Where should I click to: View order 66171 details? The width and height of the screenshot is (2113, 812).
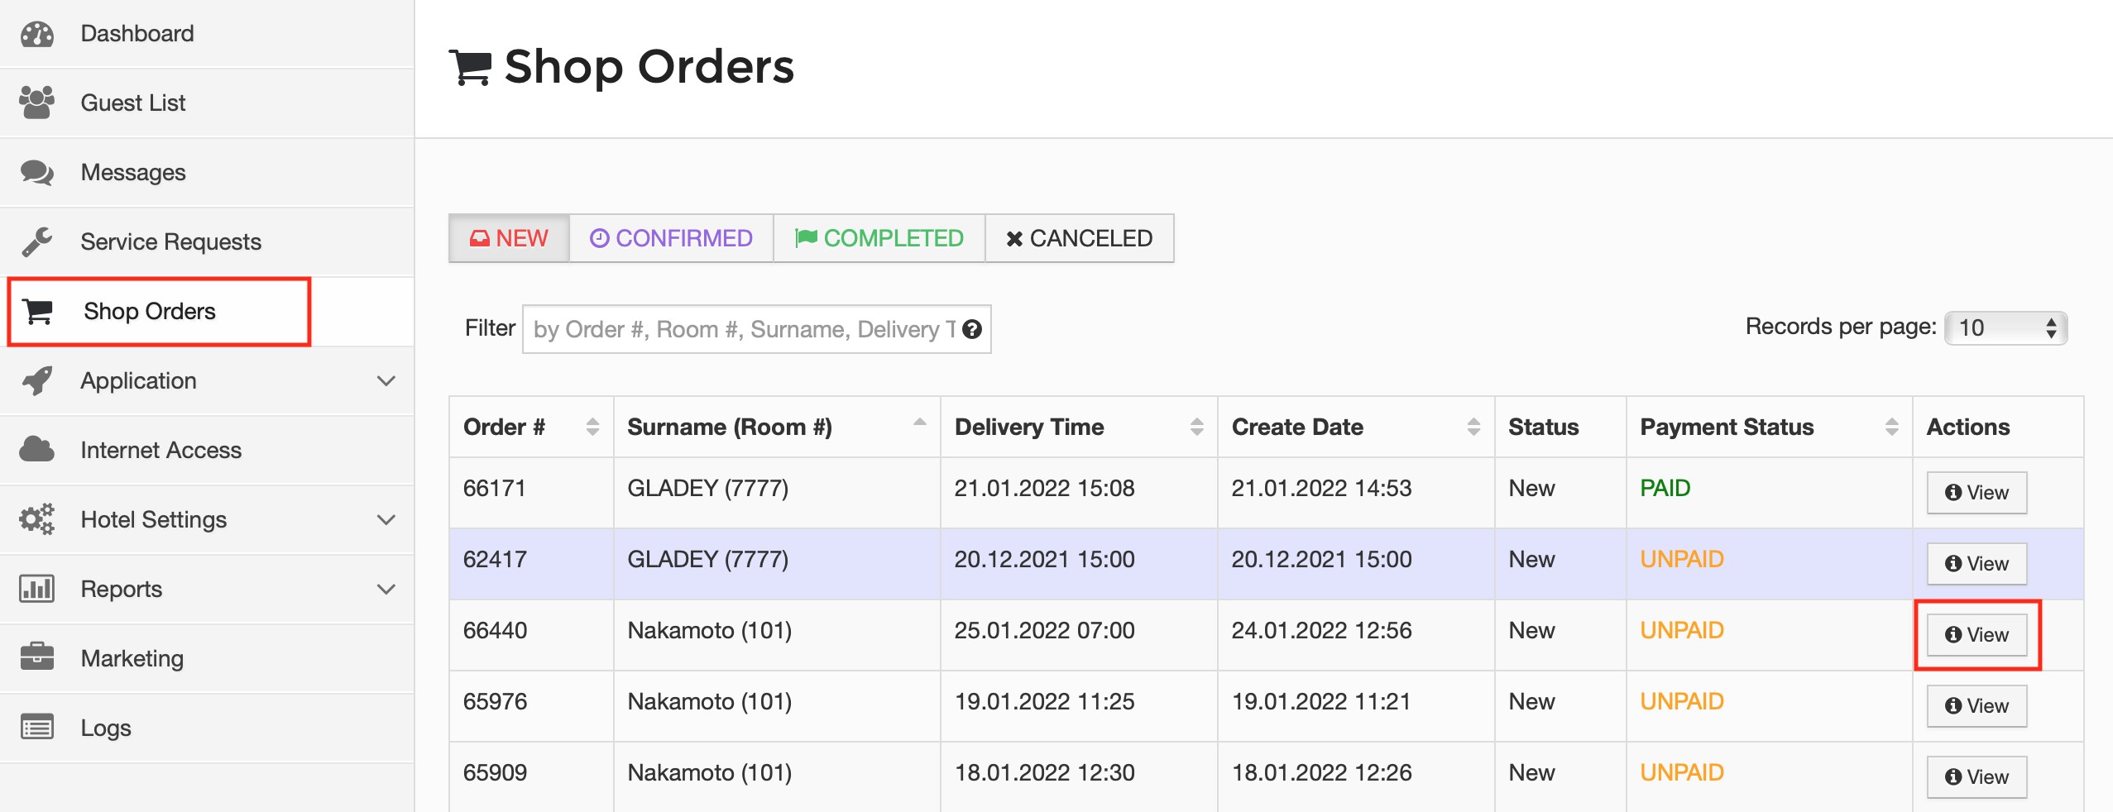(x=1976, y=493)
